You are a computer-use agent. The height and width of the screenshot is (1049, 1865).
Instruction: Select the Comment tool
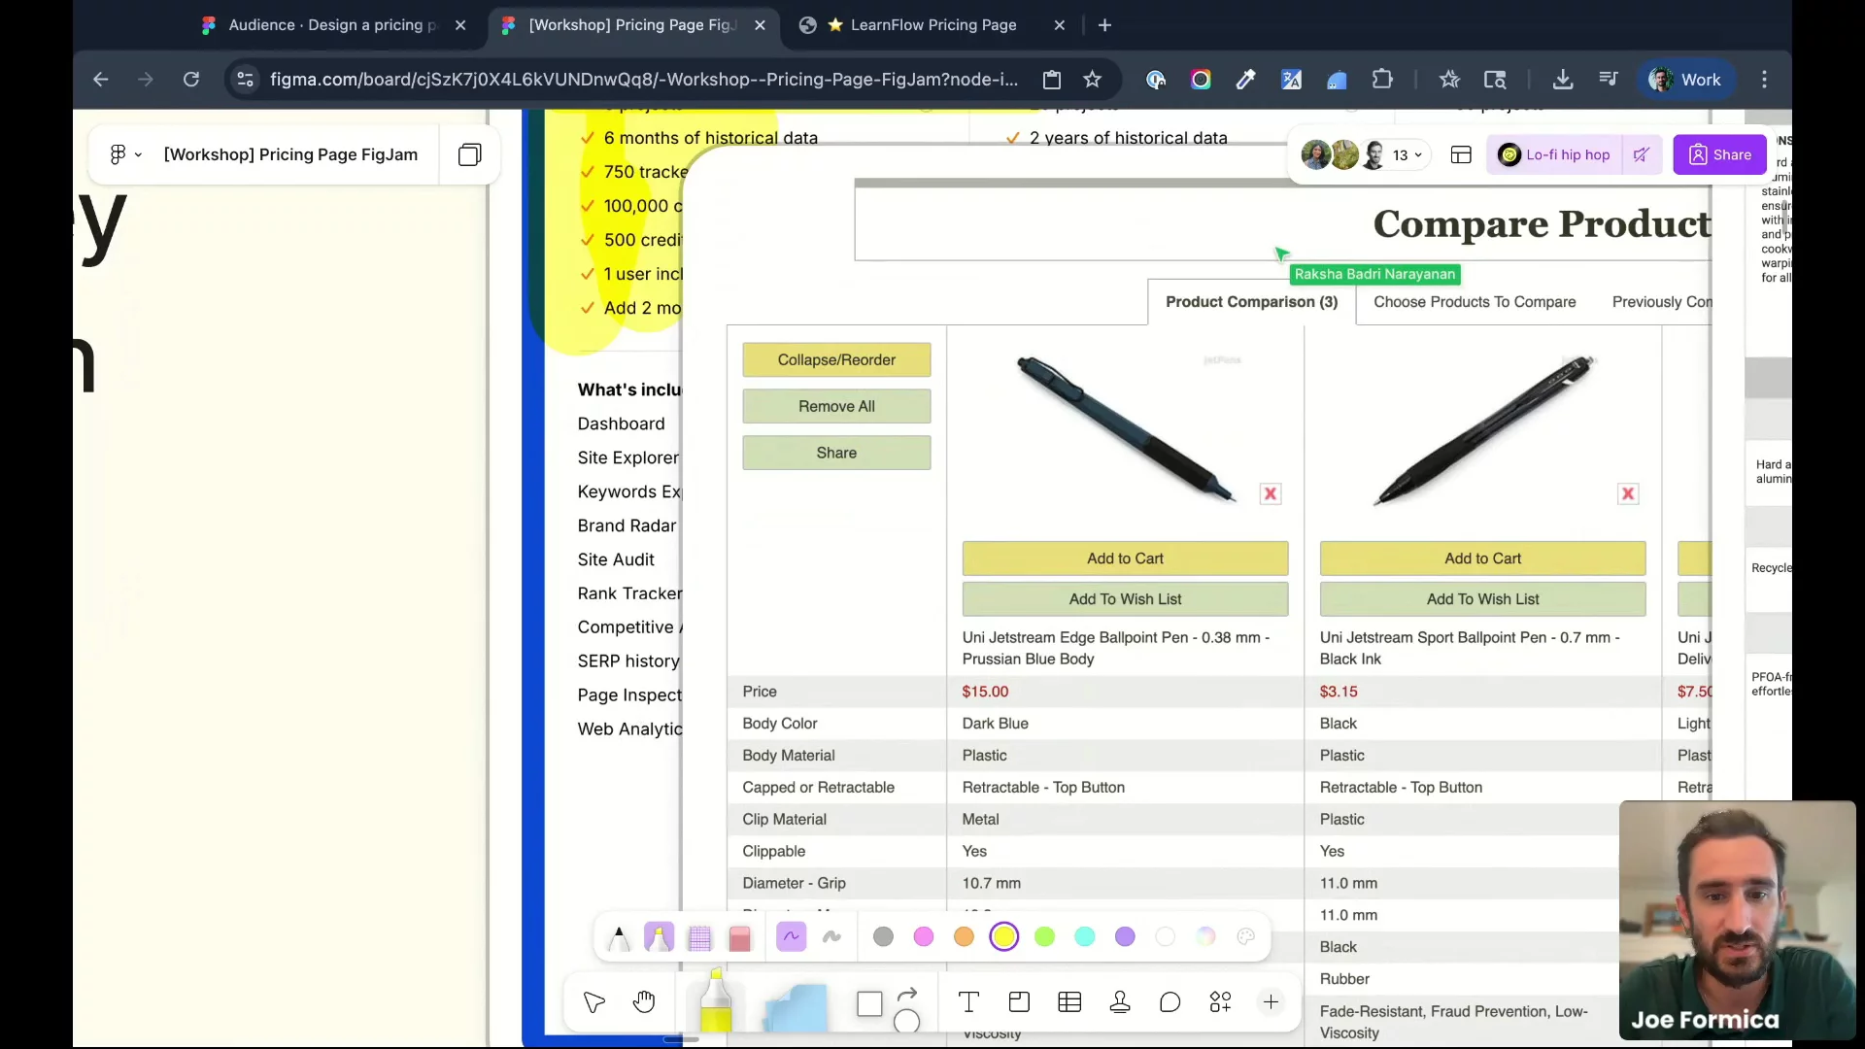pyautogui.click(x=1170, y=1002)
